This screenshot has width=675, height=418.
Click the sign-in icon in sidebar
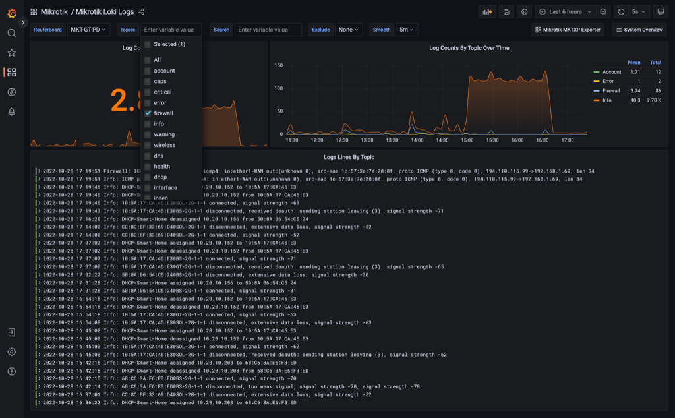12,332
